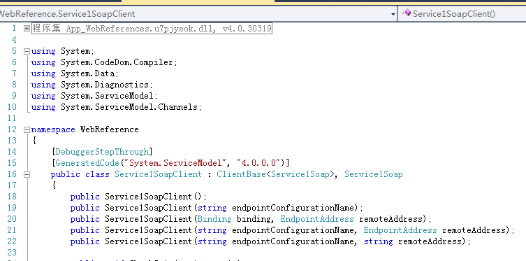This screenshot has width=526, height=261.
Task: Expand the collapsed assembly info region on line 1
Action: pos(27,29)
